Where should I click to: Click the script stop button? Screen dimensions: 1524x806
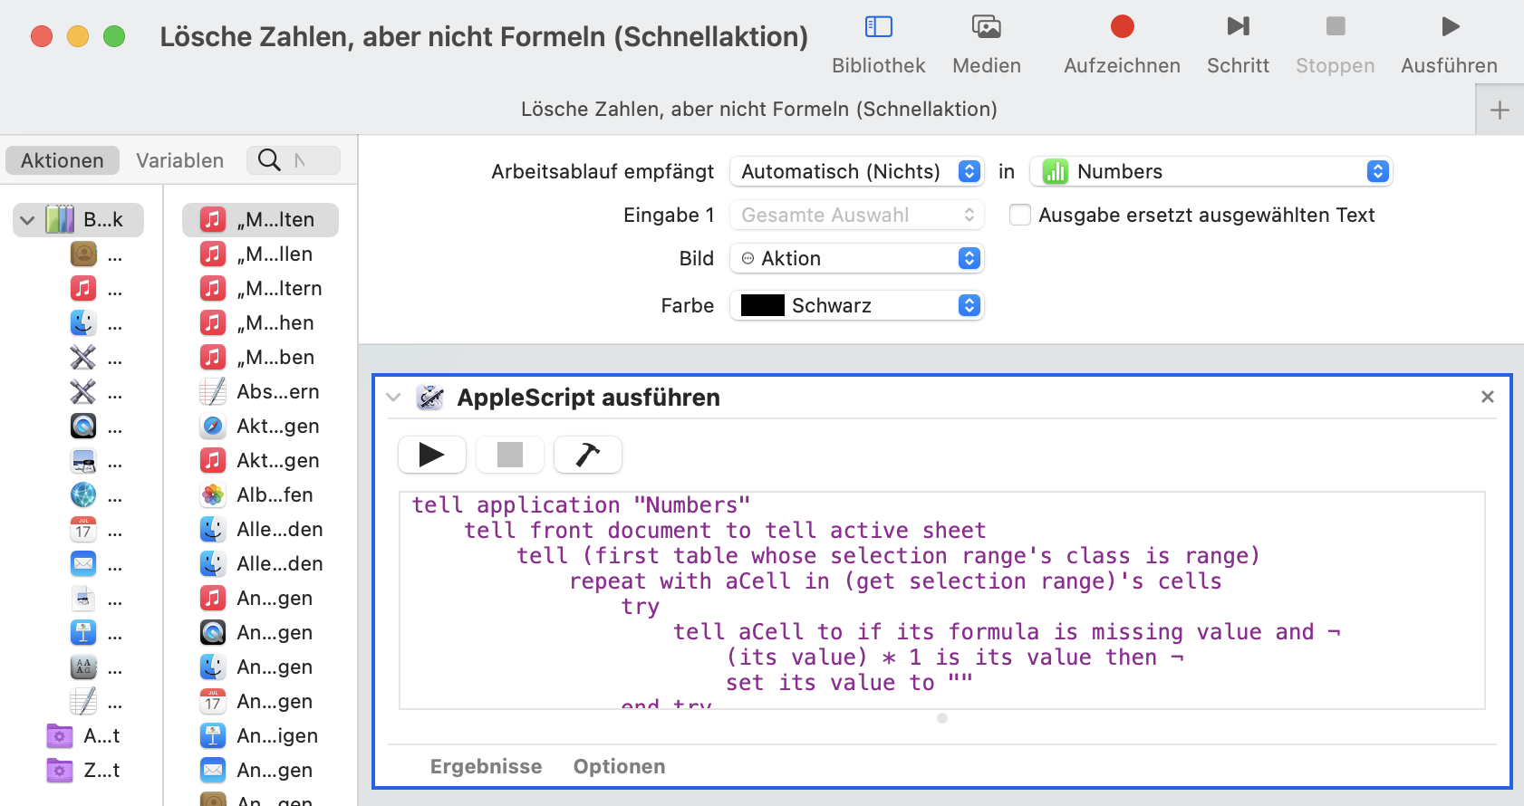(x=510, y=455)
